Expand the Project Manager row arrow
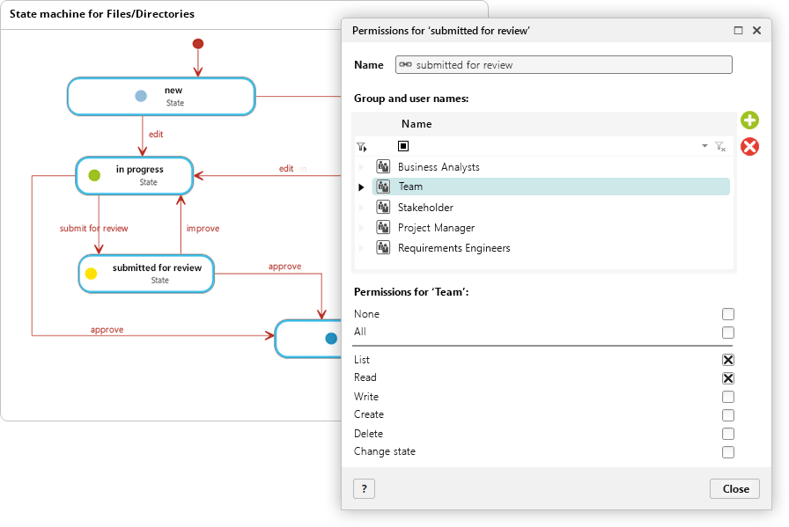This screenshot has width=789, height=527. click(x=361, y=227)
